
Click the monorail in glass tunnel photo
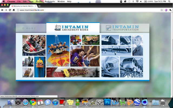coord(110,67)
